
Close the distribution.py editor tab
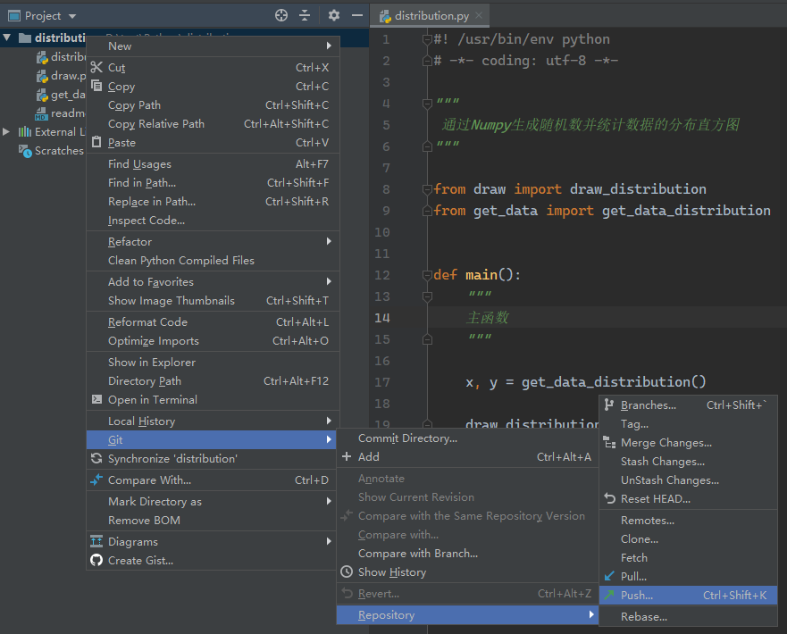coord(479,16)
